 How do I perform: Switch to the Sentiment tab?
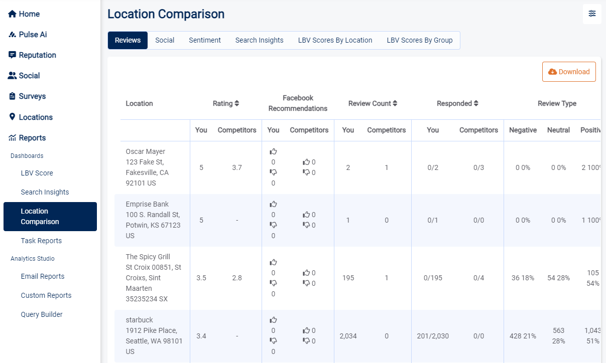click(205, 41)
